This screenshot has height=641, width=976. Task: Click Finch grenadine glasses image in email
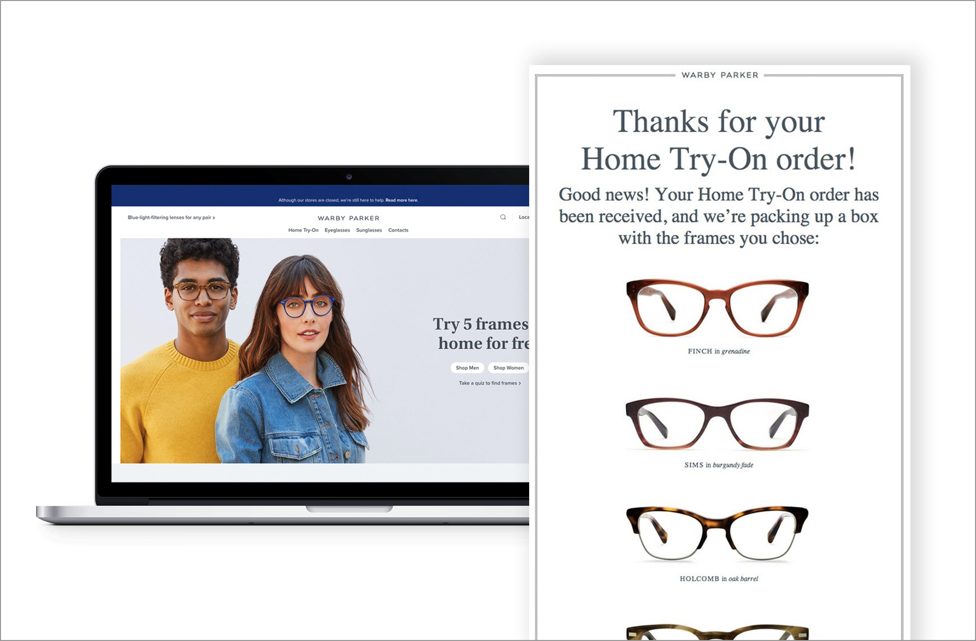click(x=717, y=308)
